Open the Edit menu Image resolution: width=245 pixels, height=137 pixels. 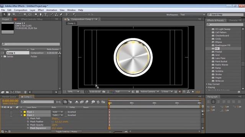(9, 10)
